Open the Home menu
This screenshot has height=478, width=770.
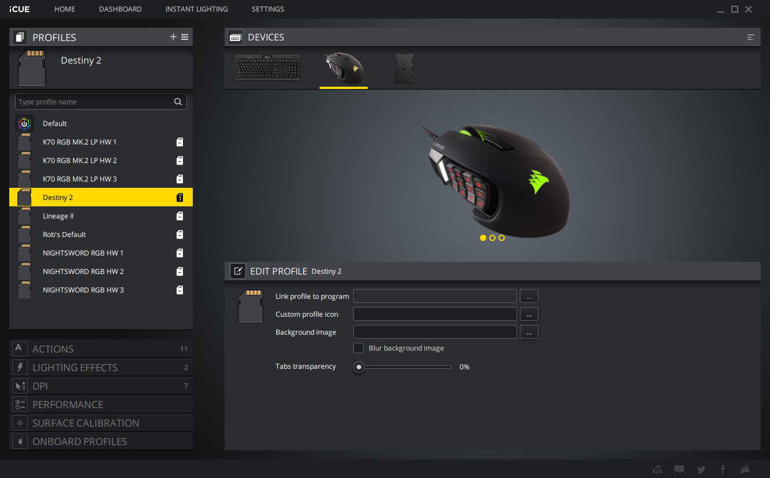(x=65, y=9)
